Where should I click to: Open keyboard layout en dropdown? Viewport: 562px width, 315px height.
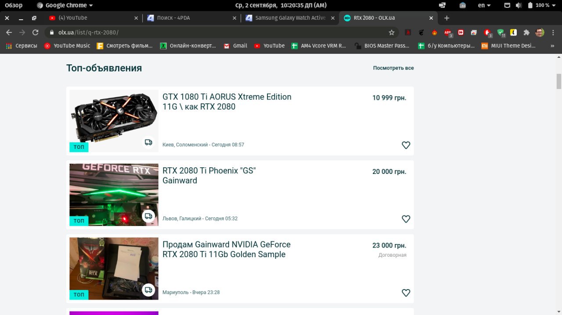click(484, 5)
